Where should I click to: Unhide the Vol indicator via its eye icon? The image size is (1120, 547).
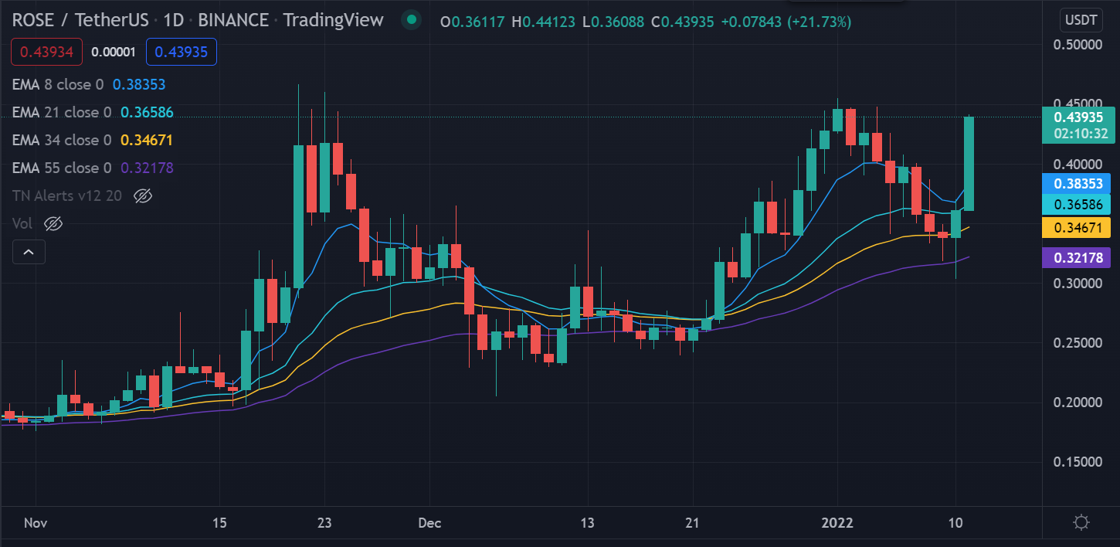52,223
